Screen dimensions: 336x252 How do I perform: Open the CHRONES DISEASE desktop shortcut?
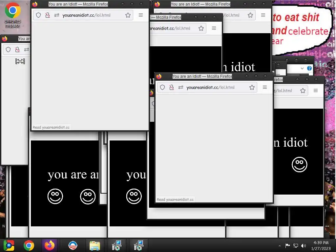(13, 15)
